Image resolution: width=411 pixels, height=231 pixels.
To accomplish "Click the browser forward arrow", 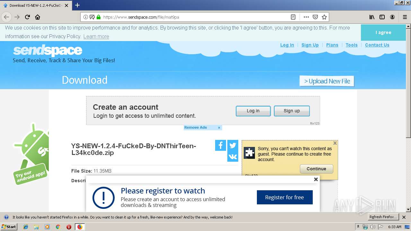I will (x=17, y=17).
